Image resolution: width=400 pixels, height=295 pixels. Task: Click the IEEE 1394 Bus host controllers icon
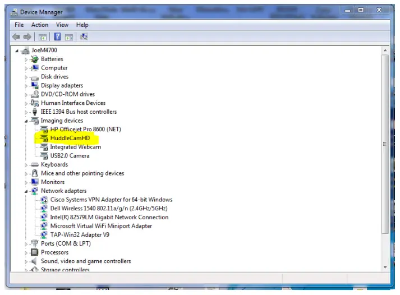[35, 112]
